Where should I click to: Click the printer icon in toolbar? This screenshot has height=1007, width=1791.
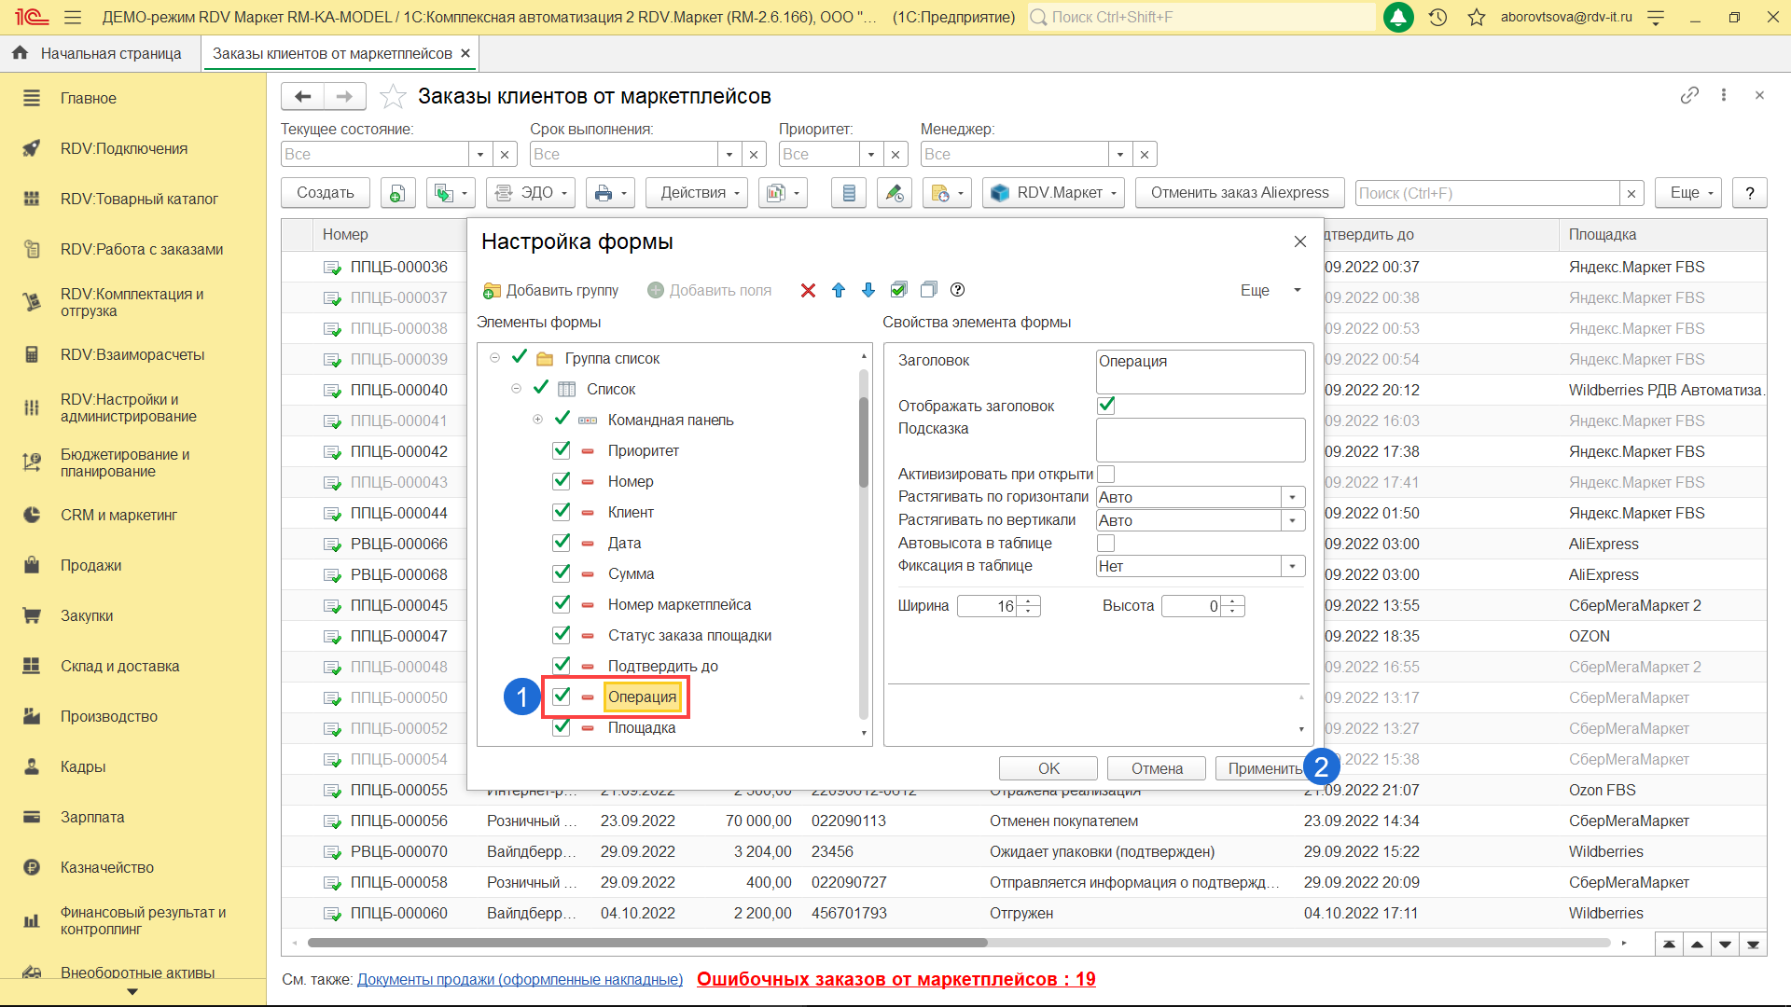pyautogui.click(x=604, y=193)
